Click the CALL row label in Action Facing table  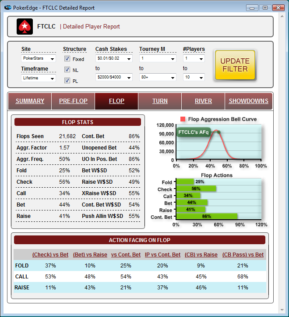pos(22,277)
